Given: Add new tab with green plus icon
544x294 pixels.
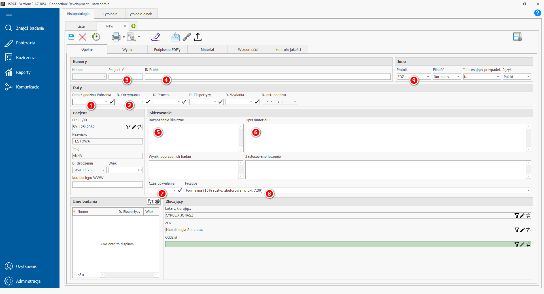Looking at the screenshot, I should click(x=133, y=26).
